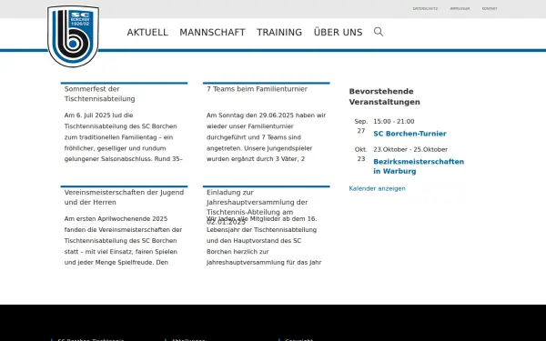Open the MANNSCHAFT menu

pyautogui.click(x=212, y=33)
